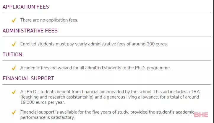Click checkmark beside five years support
214x123 pixels.
pos(14,112)
